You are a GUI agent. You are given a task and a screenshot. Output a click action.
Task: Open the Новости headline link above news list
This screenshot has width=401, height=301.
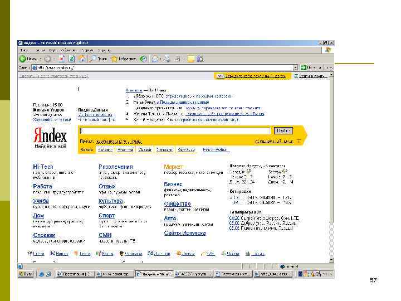pyautogui.click(x=134, y=90)
